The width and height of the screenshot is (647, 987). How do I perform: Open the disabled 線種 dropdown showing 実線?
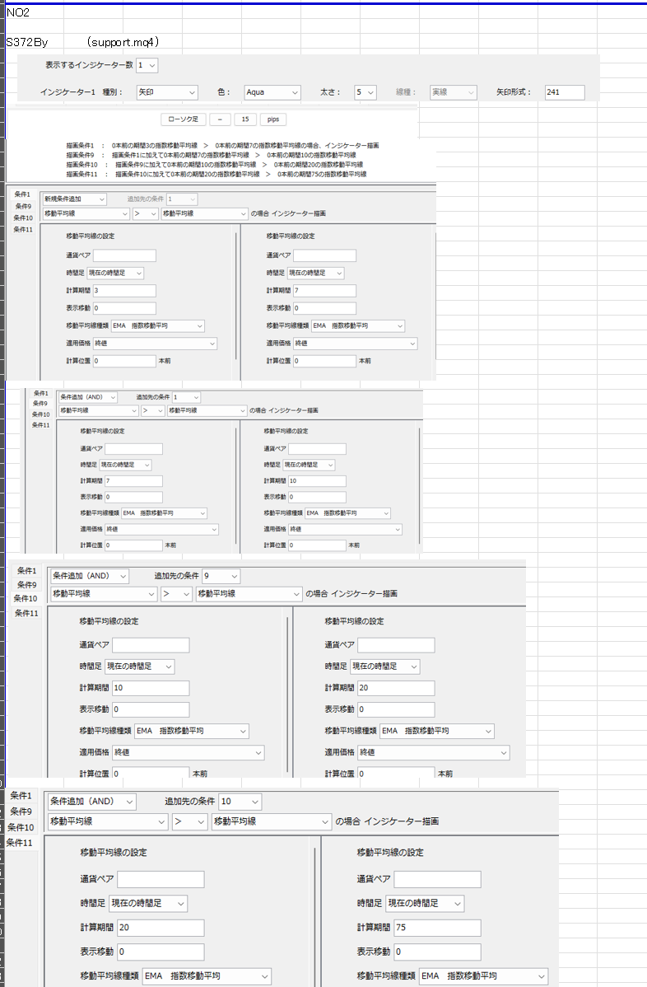coord(453,93)
